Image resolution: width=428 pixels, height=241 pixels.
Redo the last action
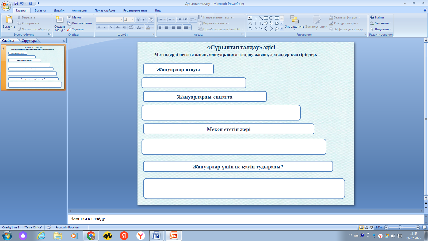click(30, 3)
